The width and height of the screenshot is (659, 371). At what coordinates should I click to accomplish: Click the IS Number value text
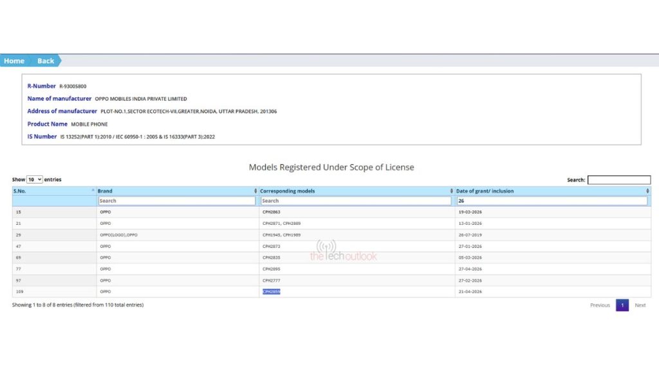tap(138, 137)
